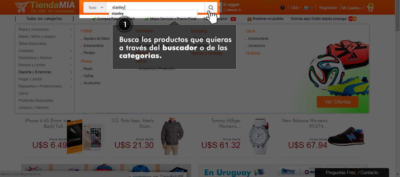The width and height of the screenshot is (400, 177).
Task: Click the black help question mark icon
Action: tap(282, 8)
